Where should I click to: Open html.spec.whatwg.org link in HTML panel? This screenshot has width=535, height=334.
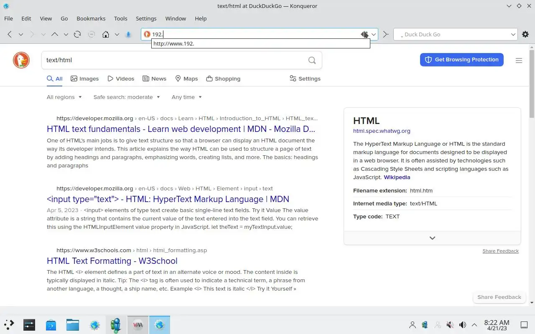[x=382, y=131]
